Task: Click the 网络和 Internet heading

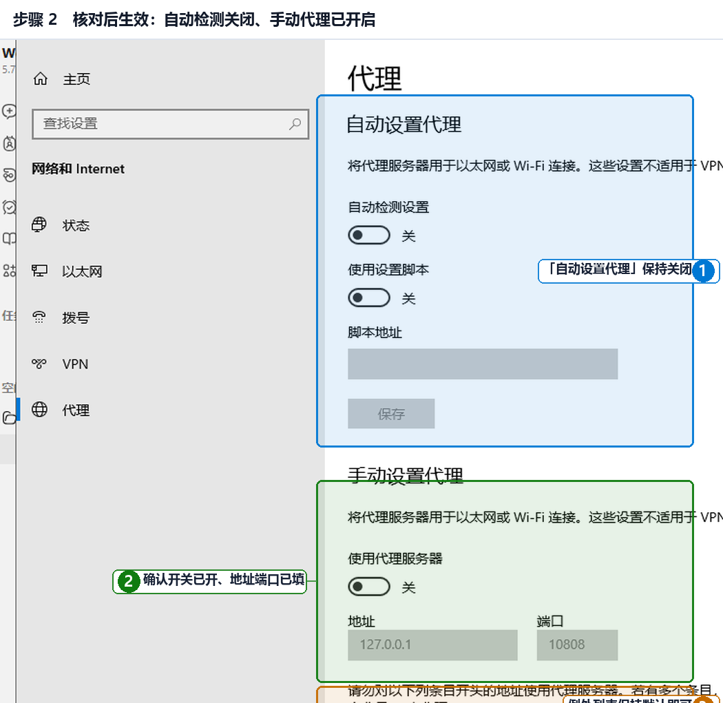Action: pos(78,169)
